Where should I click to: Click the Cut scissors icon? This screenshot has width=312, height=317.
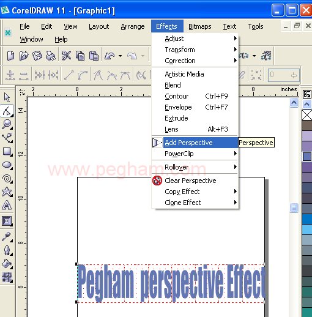66,56
